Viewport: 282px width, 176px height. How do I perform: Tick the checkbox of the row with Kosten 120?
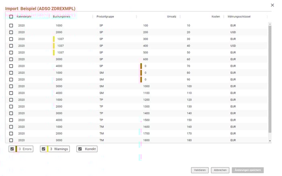11,100
